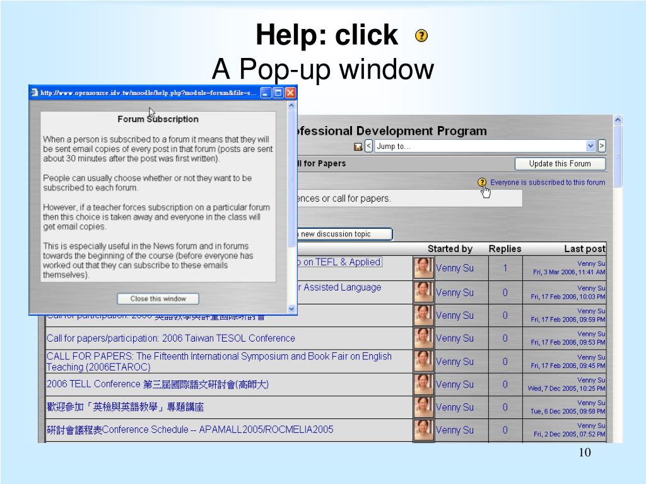Open 'Everyone is subscribed to this forum' link
This screenshot has width=646, height=484.
[548, 182]
